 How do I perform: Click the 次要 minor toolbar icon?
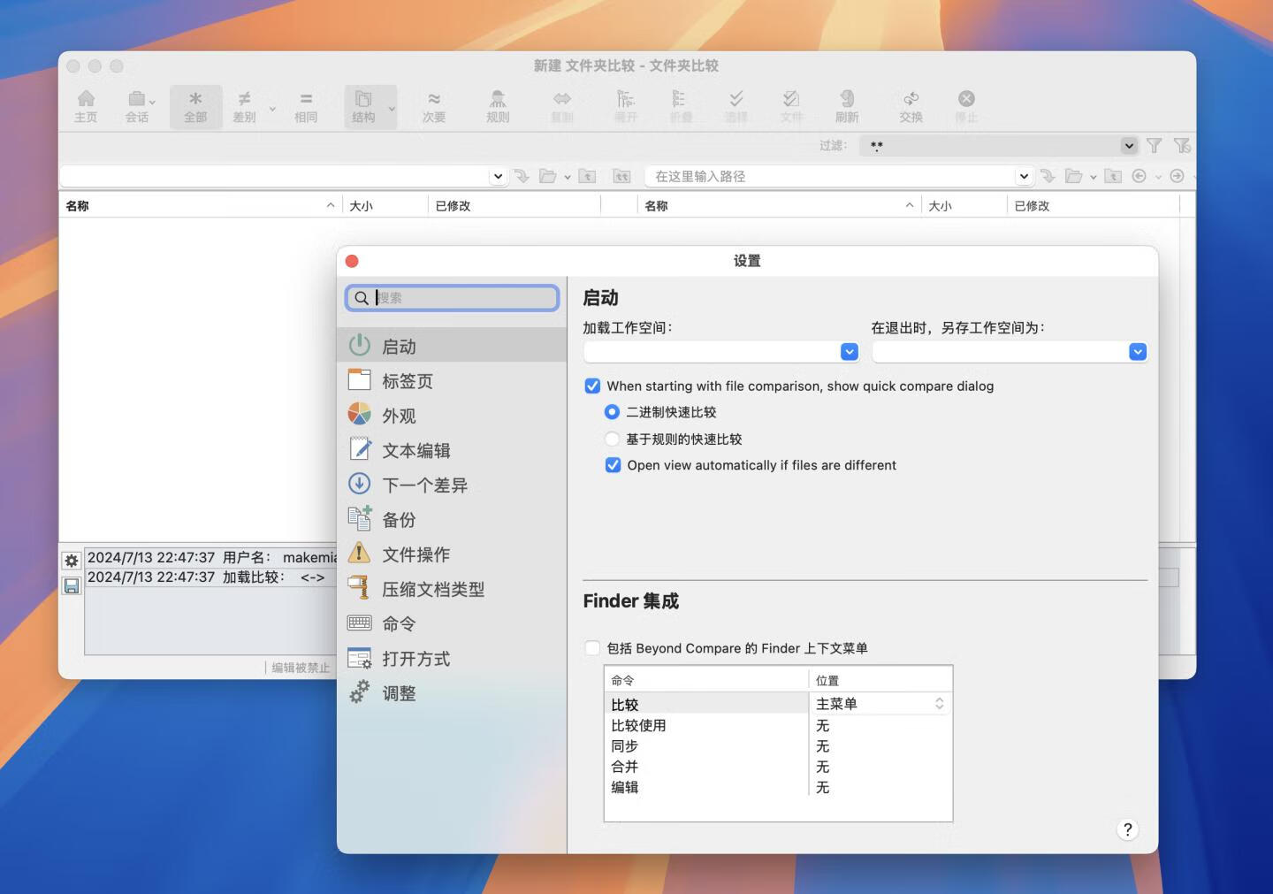click(x=434, y=106)
